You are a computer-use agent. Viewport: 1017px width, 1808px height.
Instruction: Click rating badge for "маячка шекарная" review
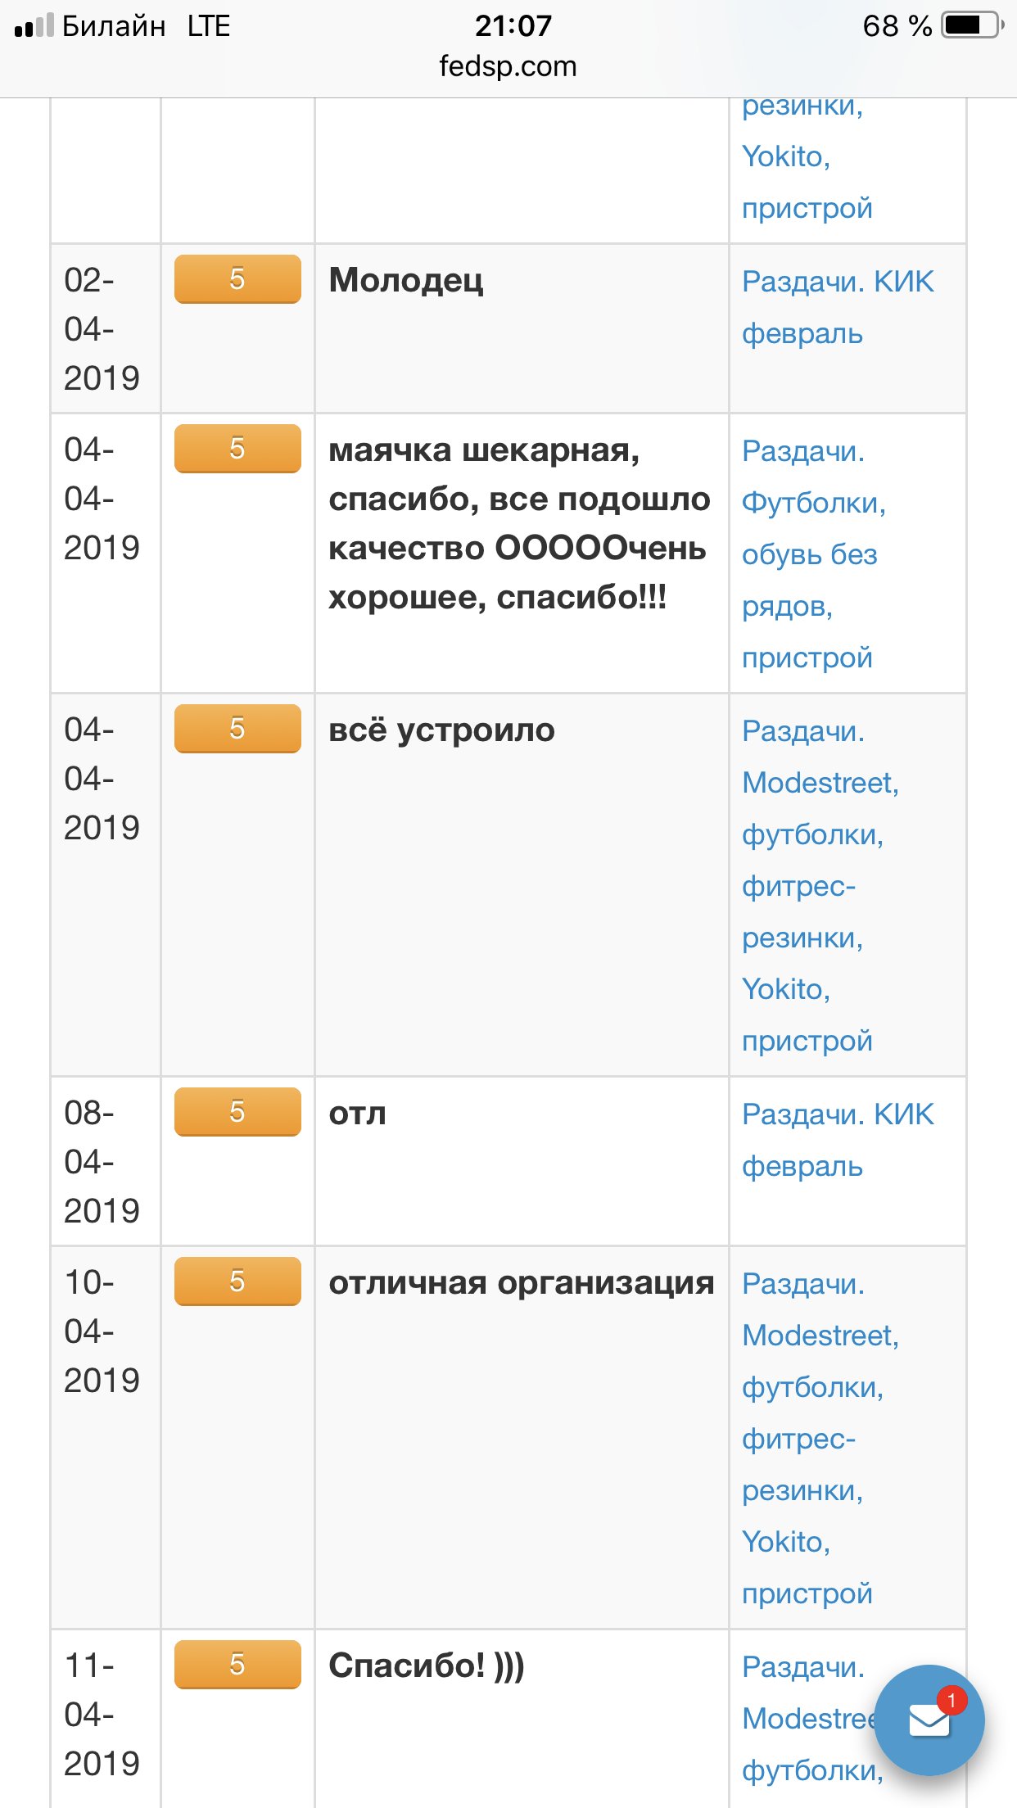(x=237, y=449)
